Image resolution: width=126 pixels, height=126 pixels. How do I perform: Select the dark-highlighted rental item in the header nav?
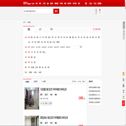(x=48, y=3)
